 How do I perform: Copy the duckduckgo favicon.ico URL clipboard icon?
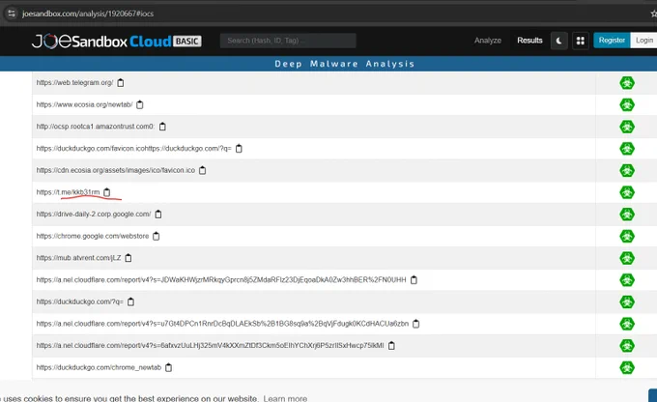pos(239,149)
